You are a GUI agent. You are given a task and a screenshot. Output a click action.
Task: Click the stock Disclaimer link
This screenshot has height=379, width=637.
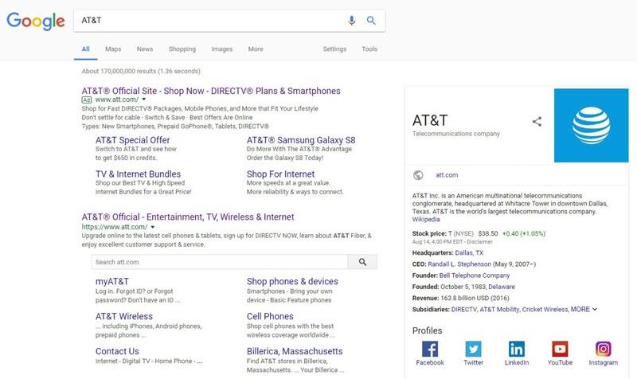click(x=480, y=242)
